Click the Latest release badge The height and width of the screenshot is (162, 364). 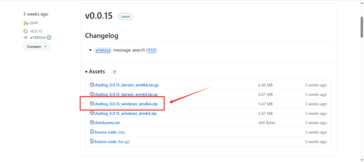tap(125, 17)
